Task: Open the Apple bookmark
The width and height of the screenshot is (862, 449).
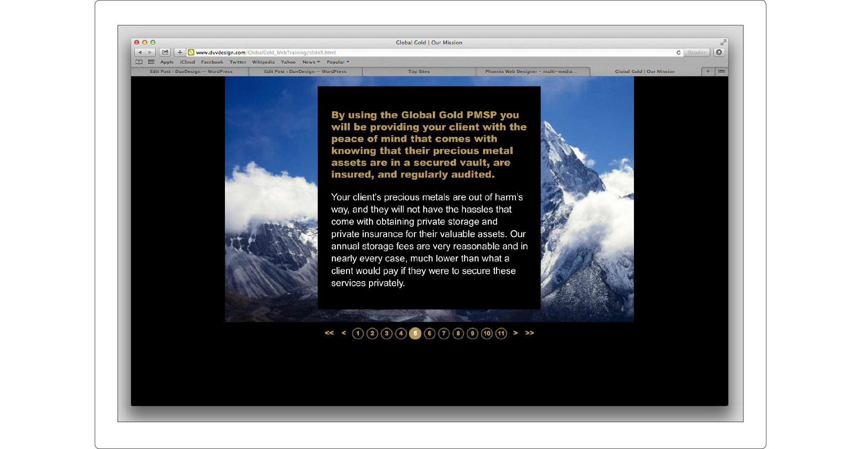Action: (167, 62)
